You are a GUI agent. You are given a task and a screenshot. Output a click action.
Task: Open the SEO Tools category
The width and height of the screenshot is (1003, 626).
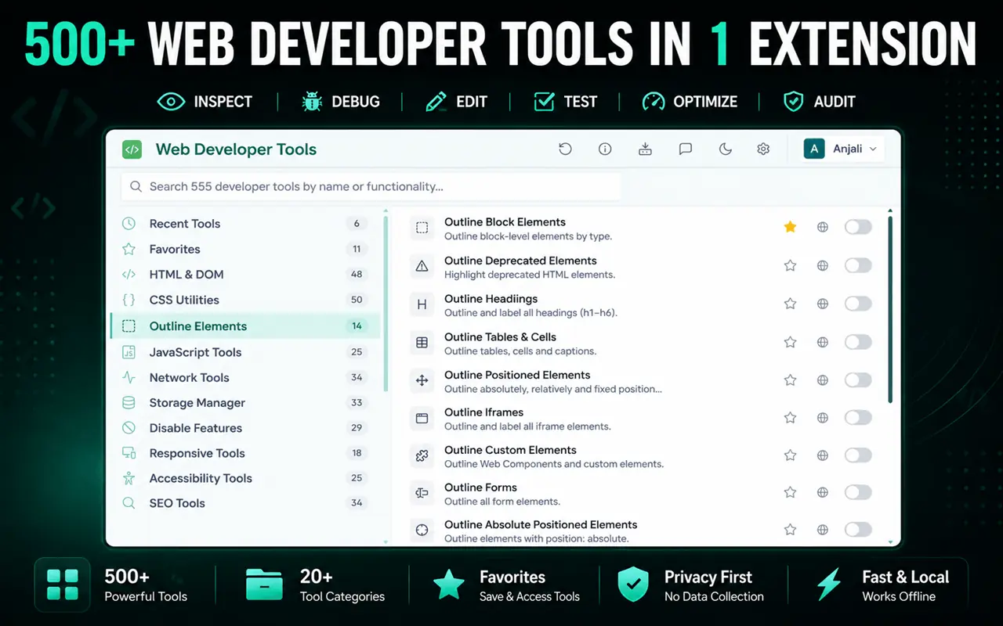pyautogui.click(x=245, y=503)
